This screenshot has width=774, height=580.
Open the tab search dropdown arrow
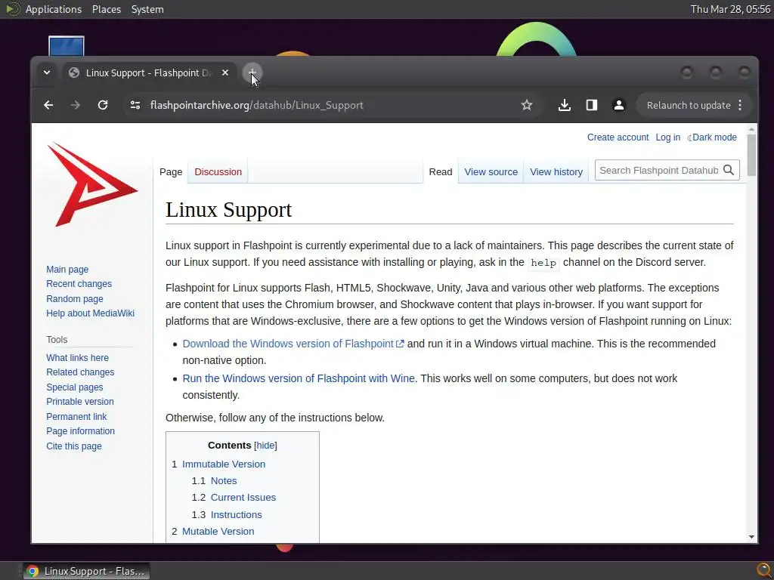click(x=47, y=72)
